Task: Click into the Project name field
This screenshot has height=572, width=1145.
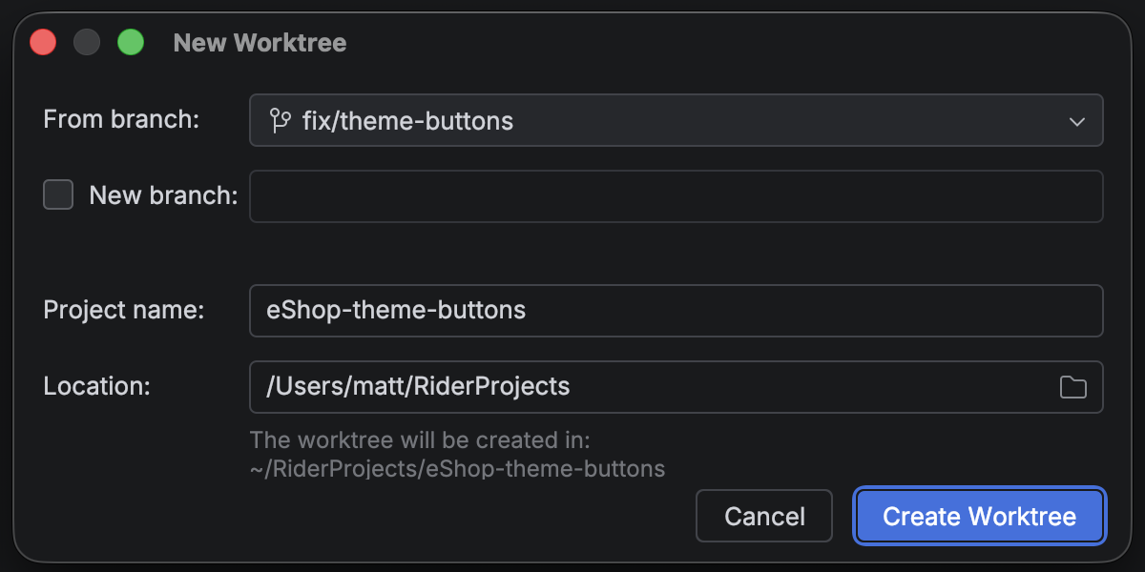Action: click(x=676, y=311)
